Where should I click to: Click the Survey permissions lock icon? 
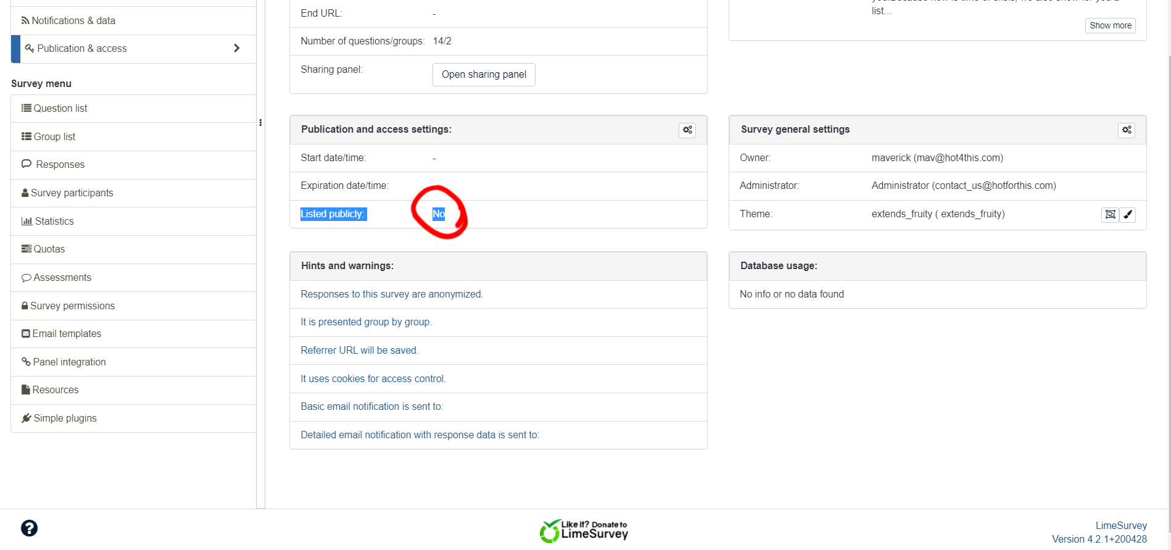(x=25, y=306)
